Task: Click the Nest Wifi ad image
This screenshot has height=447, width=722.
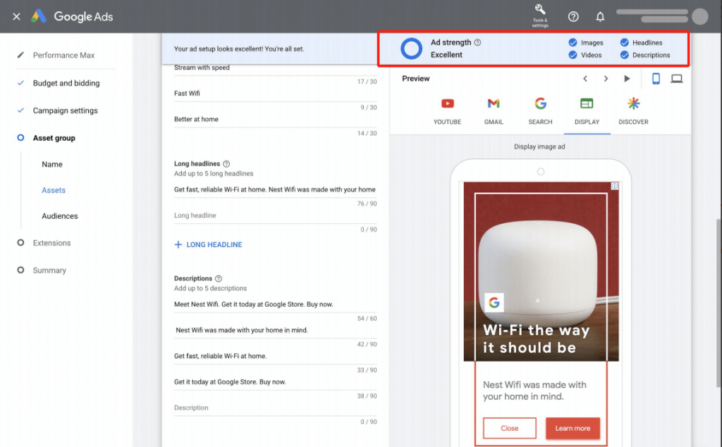Action: click(541, 271)
